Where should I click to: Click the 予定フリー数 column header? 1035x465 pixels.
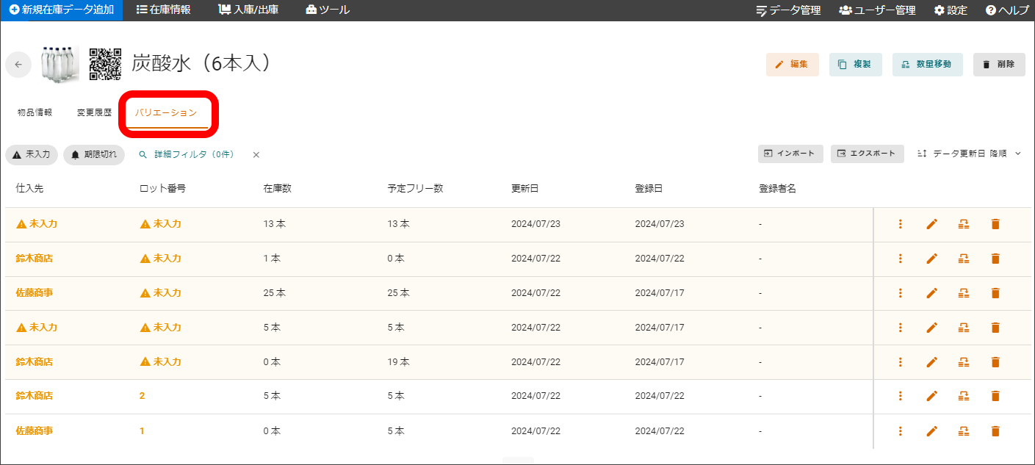415,189
